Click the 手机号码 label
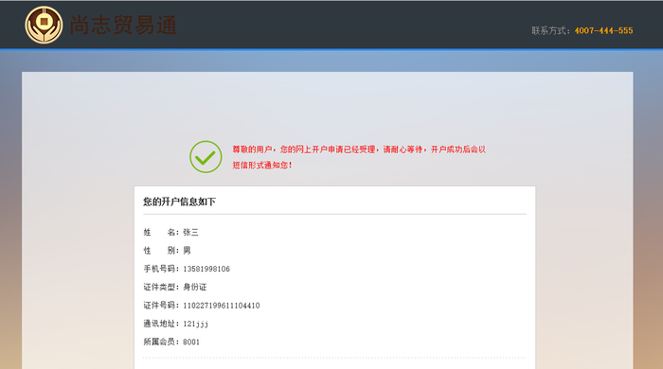This screenshot has width=663, height=369. tap(161, 269)
